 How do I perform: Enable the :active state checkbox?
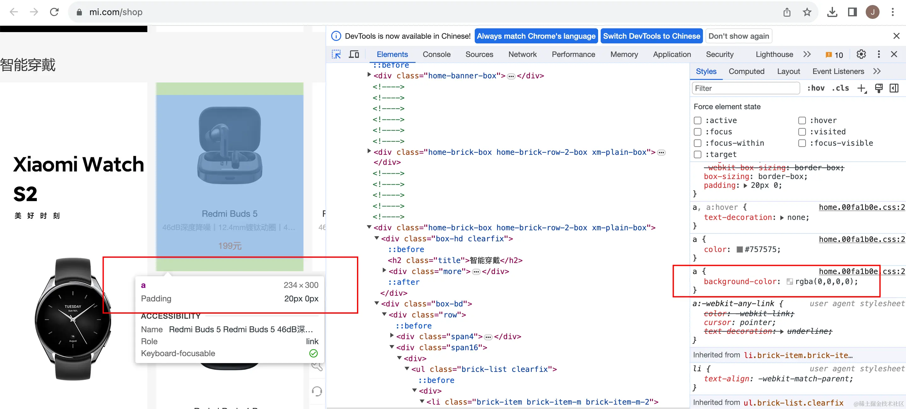(x=697, y=120)
